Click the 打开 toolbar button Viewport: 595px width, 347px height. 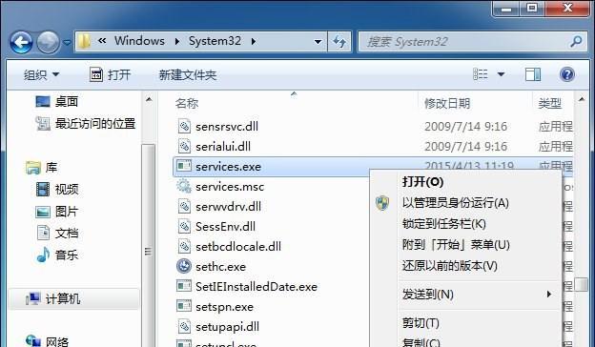pos(110,74)
